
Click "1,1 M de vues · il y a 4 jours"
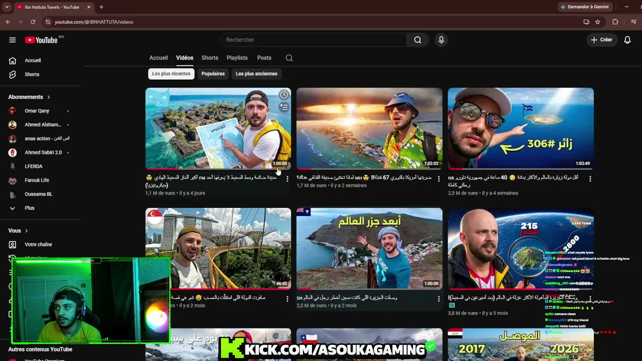(x=175, y=193)
